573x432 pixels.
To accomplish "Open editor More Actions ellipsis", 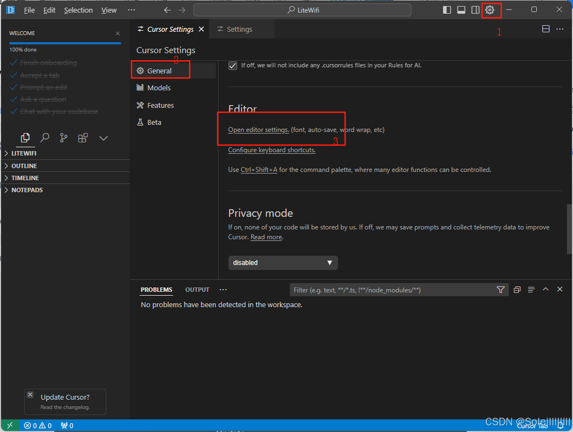I will (560, 29).
